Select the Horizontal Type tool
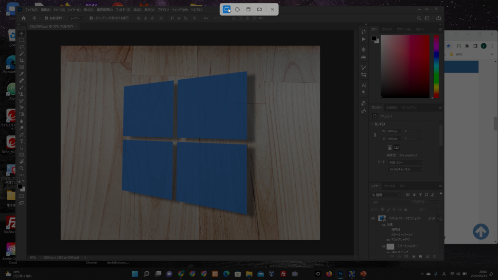This screenshot has height=280, width=498. click(x=21, y=141)
